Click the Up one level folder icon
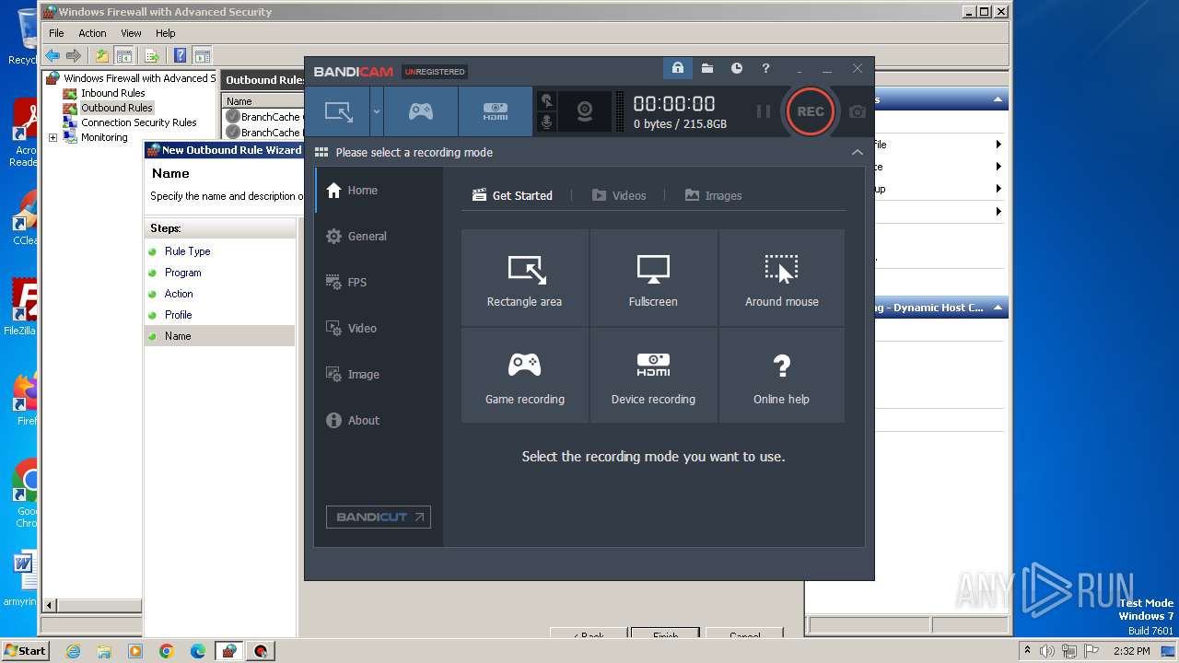1179x663 pixels. 102,55
